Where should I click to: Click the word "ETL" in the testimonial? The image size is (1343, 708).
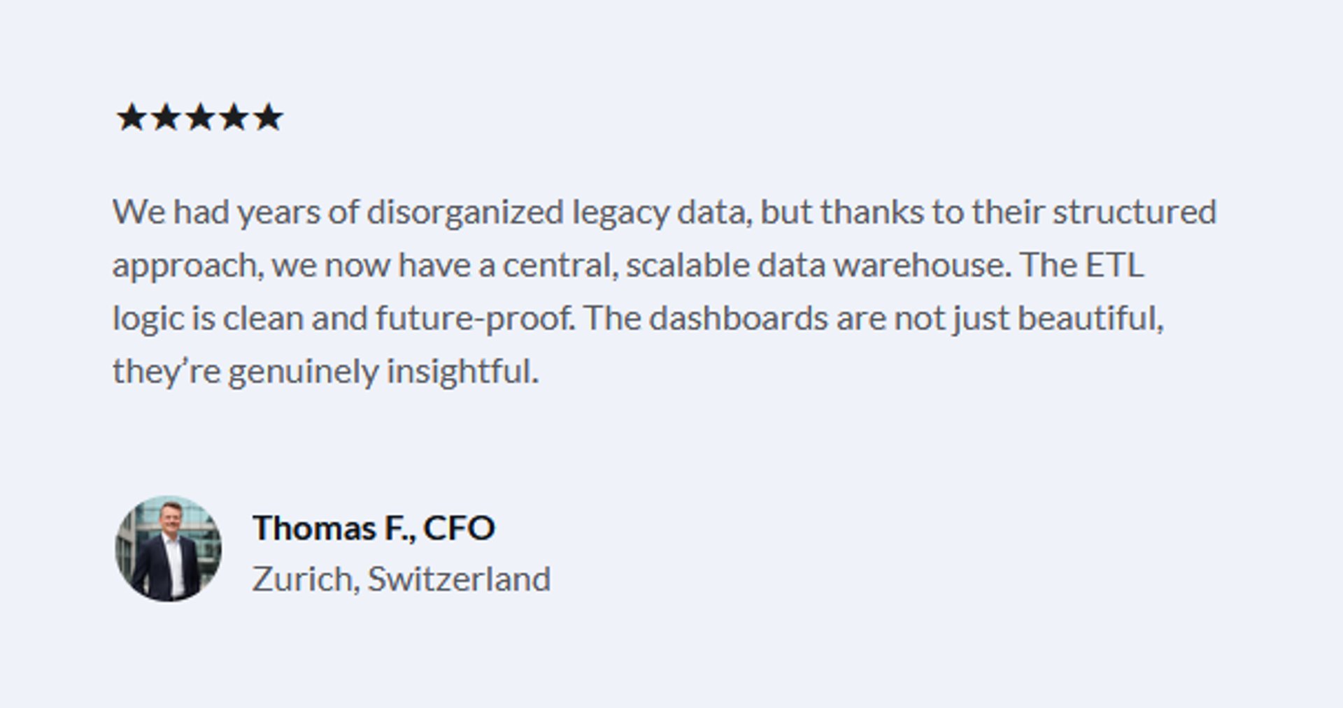1114,265
